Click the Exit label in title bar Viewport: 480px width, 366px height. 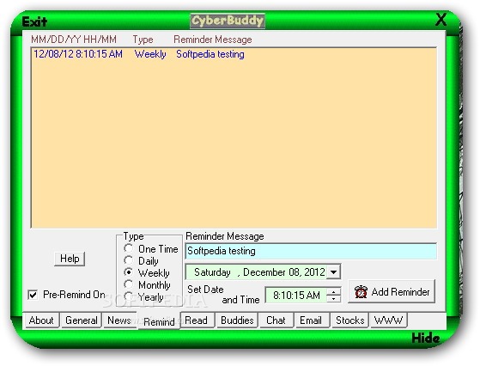click(34, 21)
